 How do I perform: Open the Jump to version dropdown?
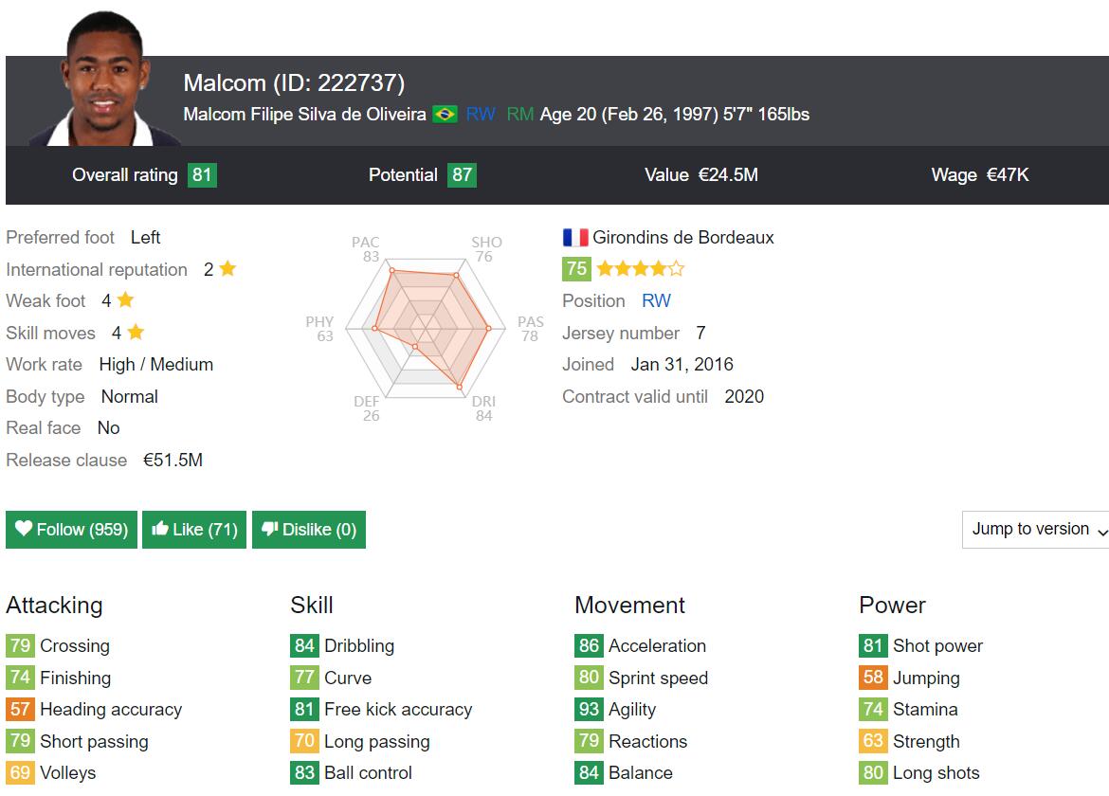point(1035,530)
